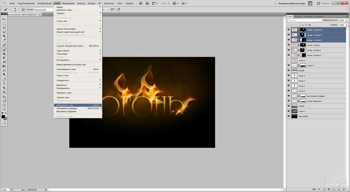Select the Polygonal Lasso tool
350x192 pixels.
(x=4, y=28)
